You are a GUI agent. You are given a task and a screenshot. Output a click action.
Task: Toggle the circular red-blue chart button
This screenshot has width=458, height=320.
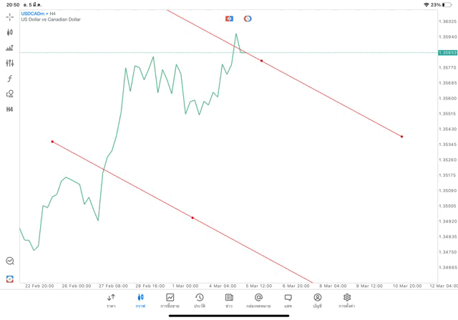pyautogui.click(x=248, y=19)
